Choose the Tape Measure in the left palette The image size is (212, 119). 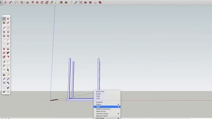(4, 62)
